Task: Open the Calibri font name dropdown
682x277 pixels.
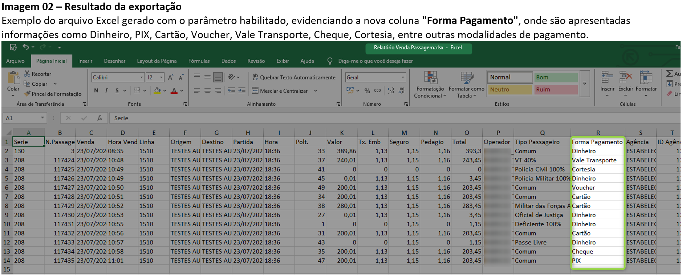Action: [142, 77]
